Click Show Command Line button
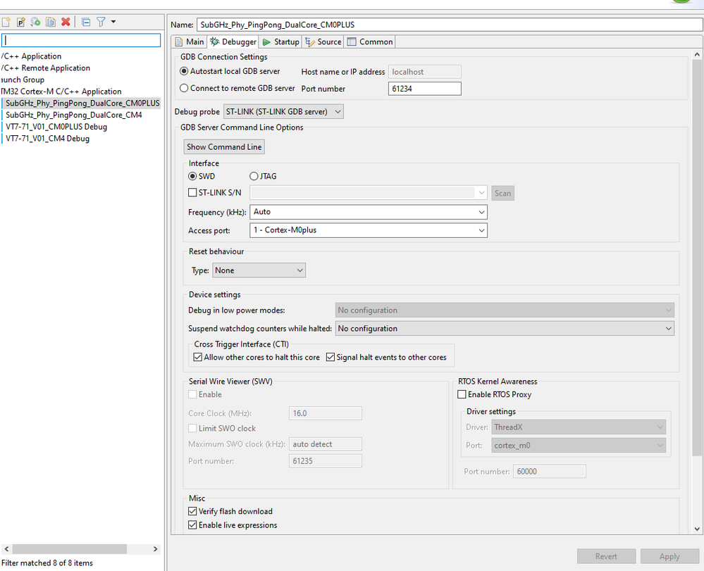The image size is (704, 571). [x=224, y=147]
